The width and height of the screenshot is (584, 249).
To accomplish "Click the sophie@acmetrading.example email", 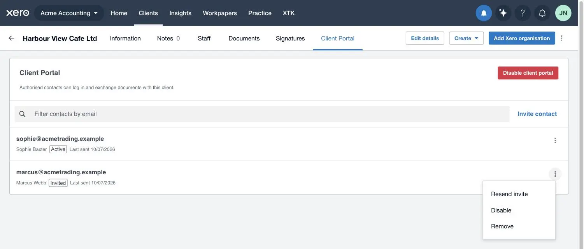I will [60, 139].
